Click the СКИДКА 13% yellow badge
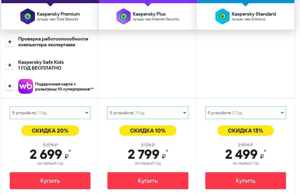Screen dimensions: 300x195 pos(246,130)
